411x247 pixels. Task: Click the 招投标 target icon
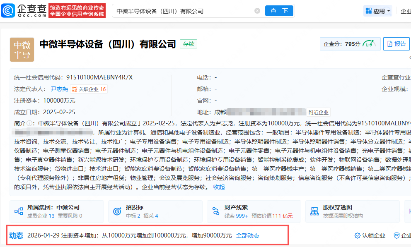pyautogui.click(x=117, y=211)
